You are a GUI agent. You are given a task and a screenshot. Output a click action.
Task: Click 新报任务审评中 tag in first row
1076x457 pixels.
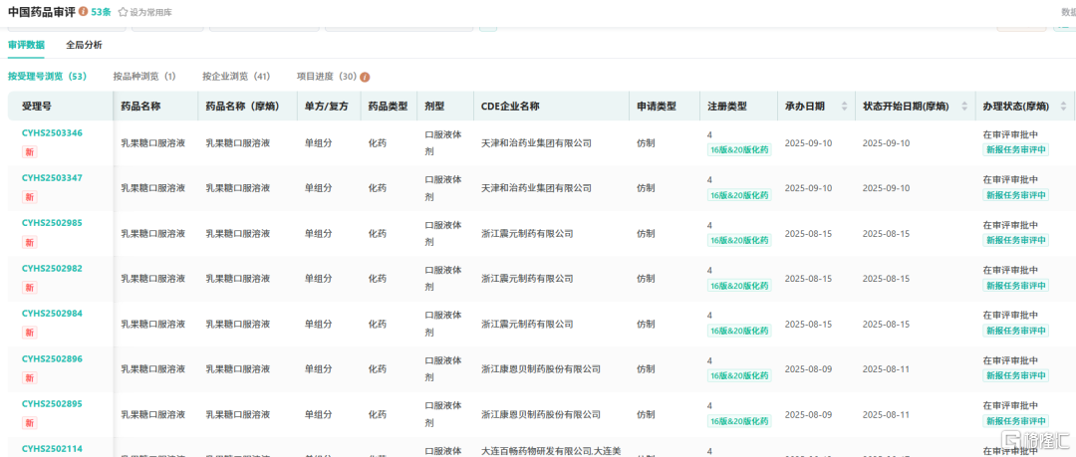tap(1015, 149)
